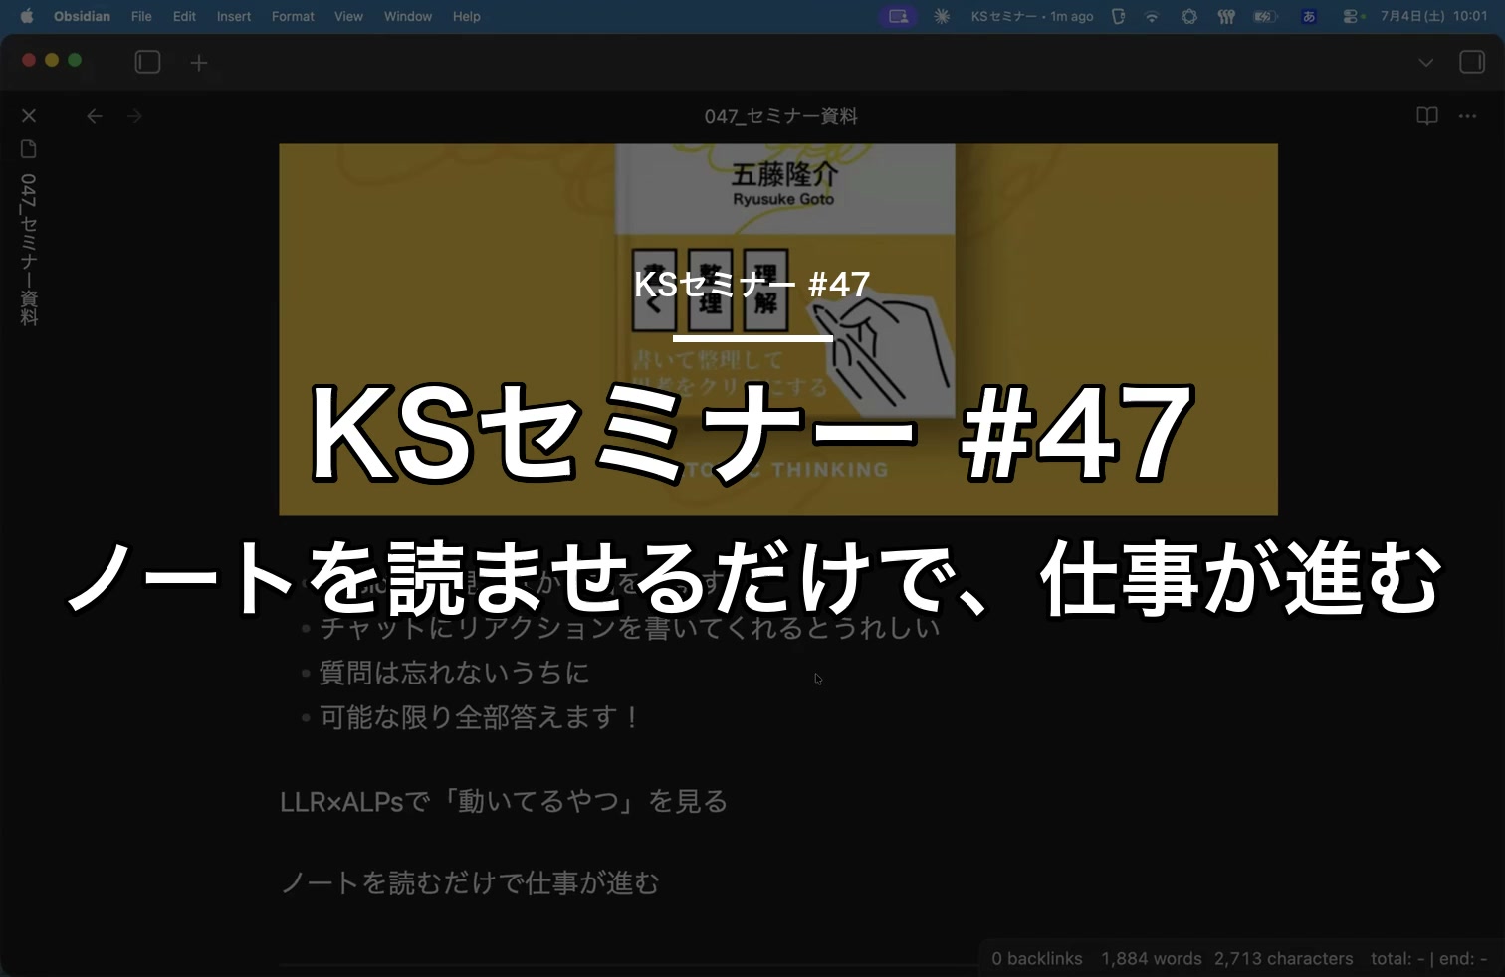Open the Edit menu
This screenshot has width=1505, height=977.
point(184,16)
